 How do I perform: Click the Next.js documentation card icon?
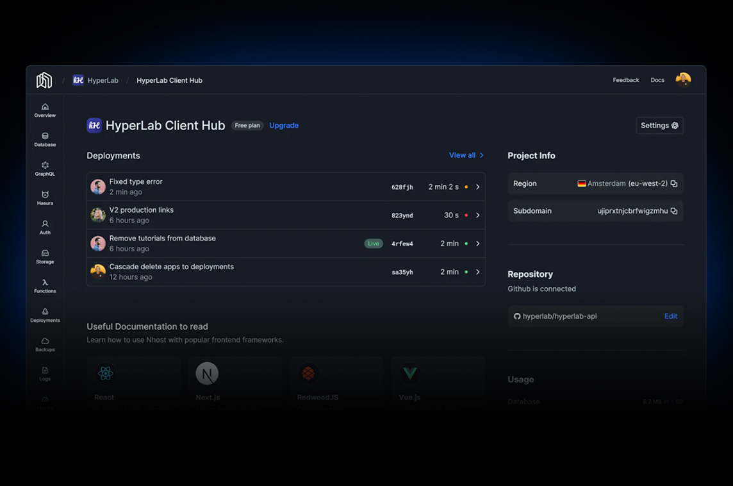point(207,373)
